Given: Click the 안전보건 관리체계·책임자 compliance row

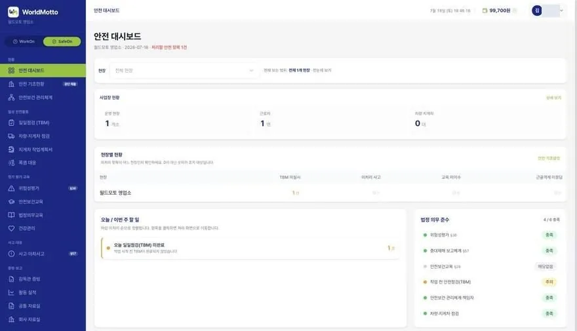Looking at the screenshot, I should coord(490,298).
